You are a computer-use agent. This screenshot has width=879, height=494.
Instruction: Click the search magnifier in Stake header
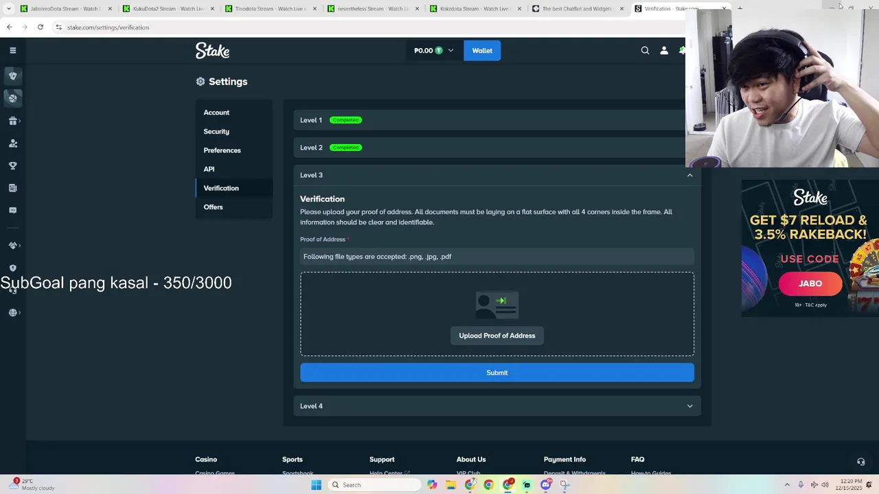[x=645, y=50]
